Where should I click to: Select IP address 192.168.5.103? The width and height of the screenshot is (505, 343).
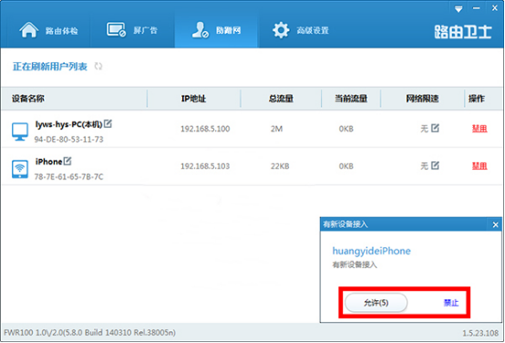[x=205, y=166]
